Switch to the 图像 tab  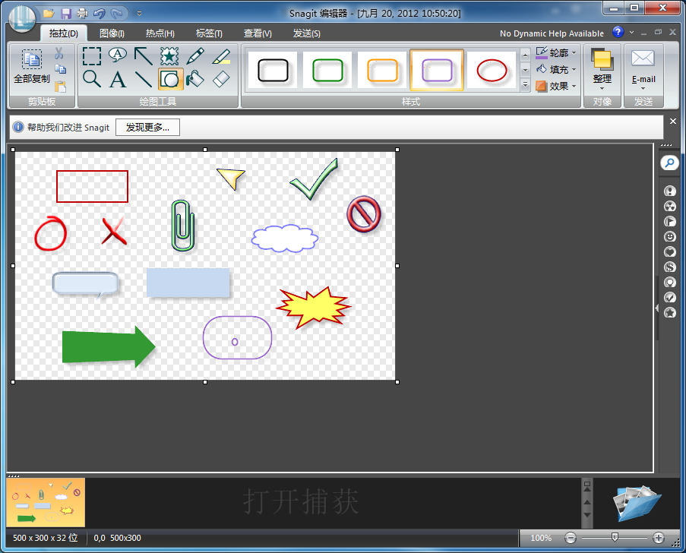coord(112,33)
